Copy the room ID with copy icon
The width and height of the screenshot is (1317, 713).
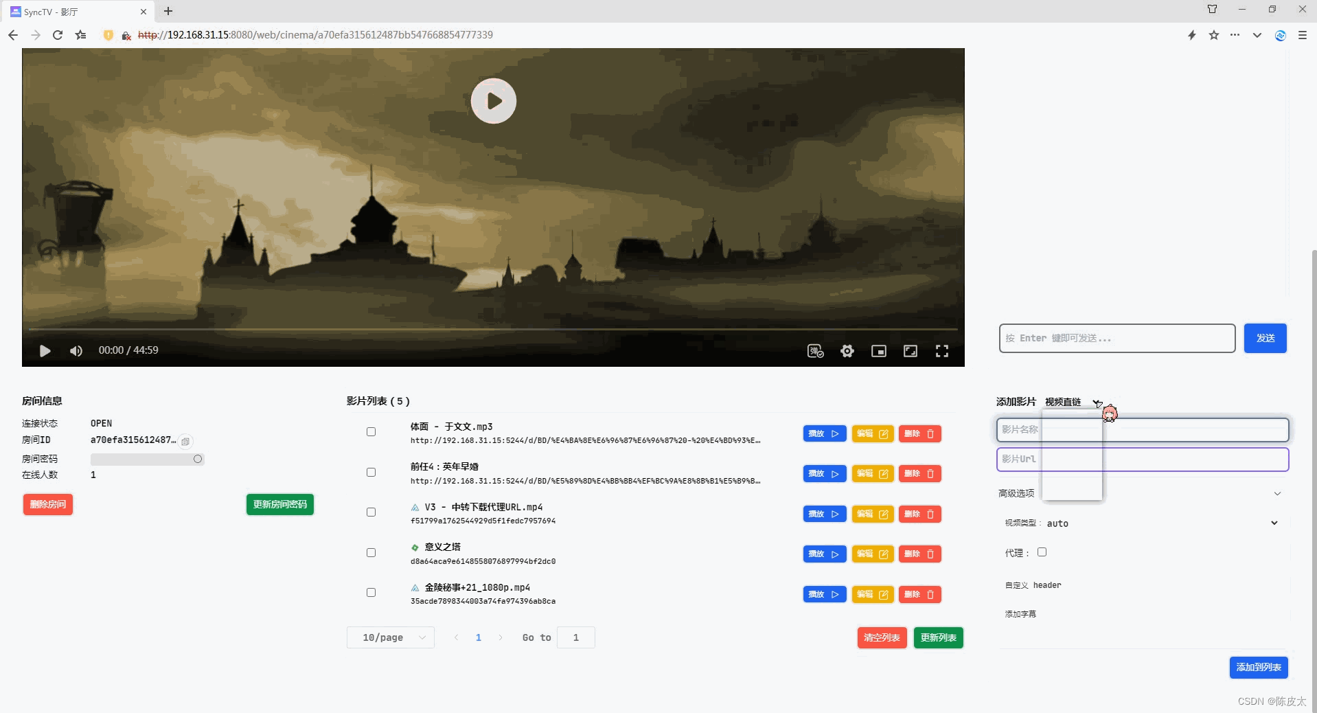(185, 442)
